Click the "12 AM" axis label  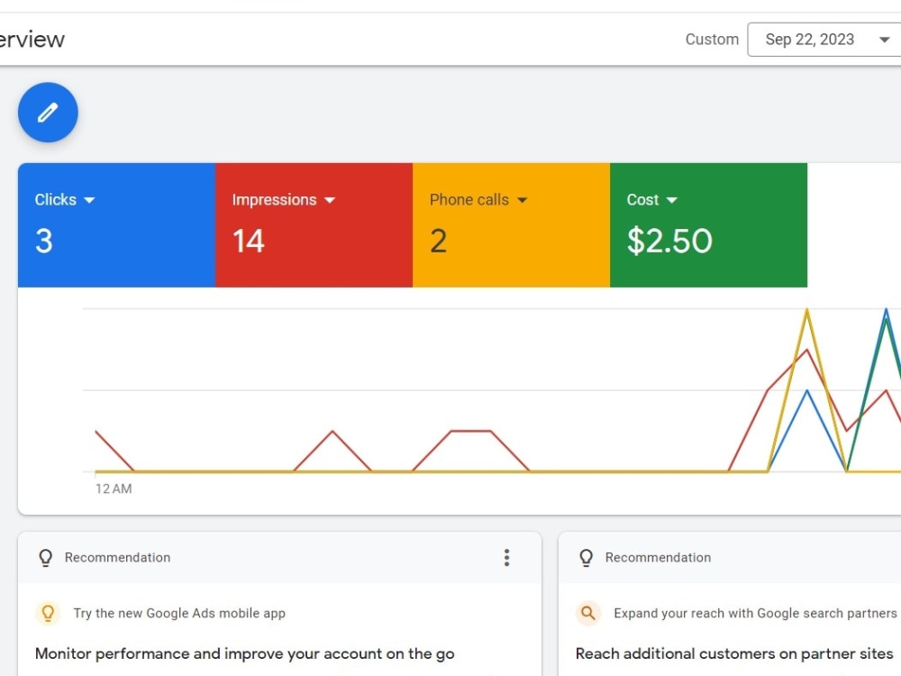[x=114, y=489]
